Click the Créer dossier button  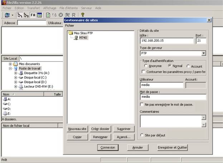click(101, 129)
